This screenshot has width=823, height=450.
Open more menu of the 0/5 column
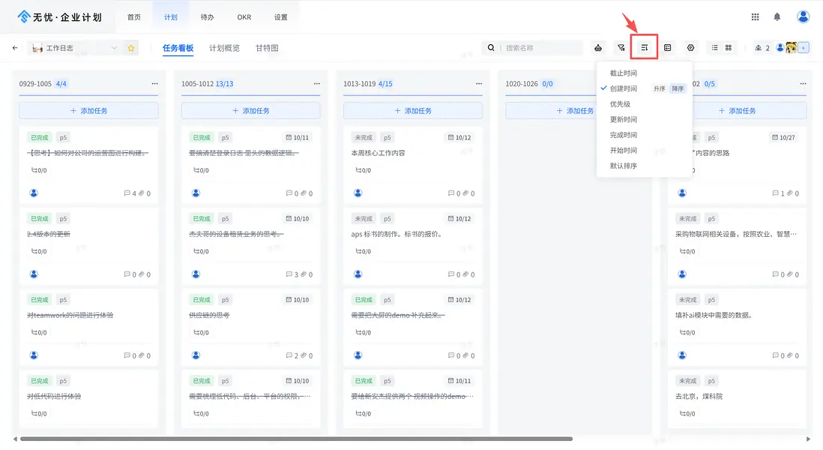click(803, 83)
